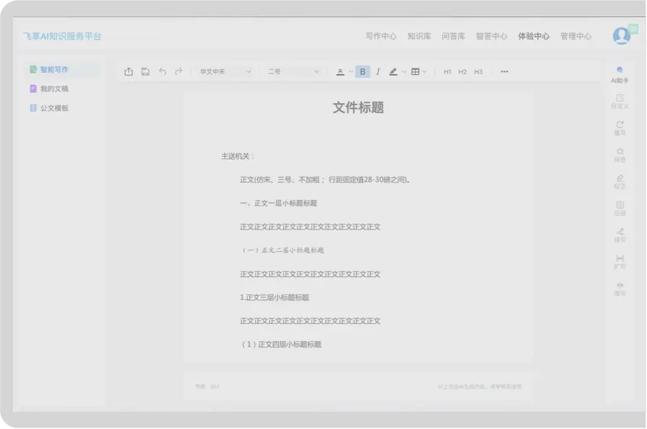The image size is (647, 429).
Task: Click the （一）正文二层小标题标题 heading
Action: click(282, 250)
